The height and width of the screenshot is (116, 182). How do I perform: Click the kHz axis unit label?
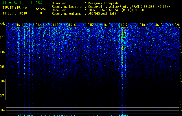(x=3, y=23)
